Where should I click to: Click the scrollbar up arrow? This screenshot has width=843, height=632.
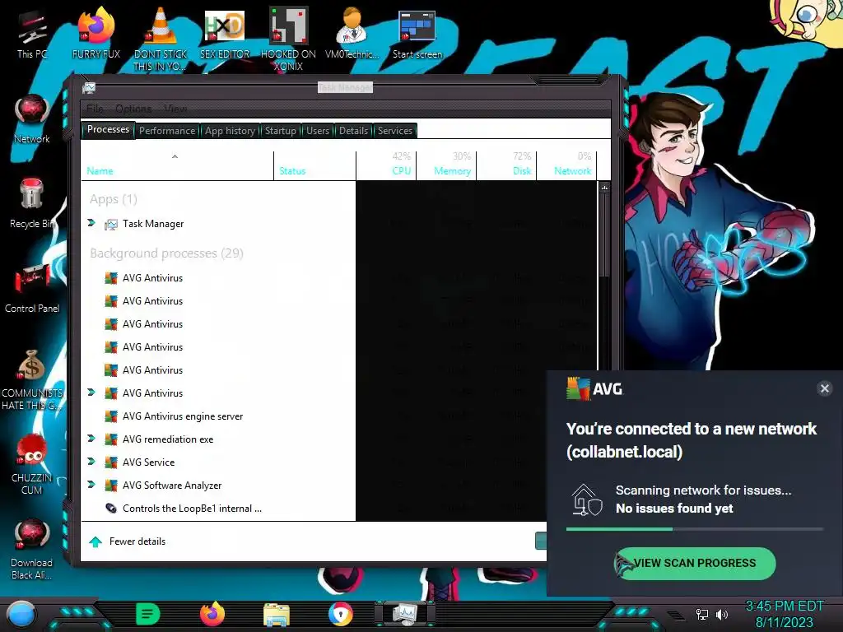[x=605, y=188]
